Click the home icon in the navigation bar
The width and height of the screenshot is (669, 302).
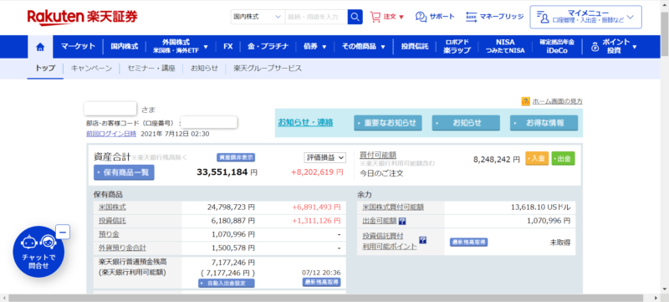(40, 47)
